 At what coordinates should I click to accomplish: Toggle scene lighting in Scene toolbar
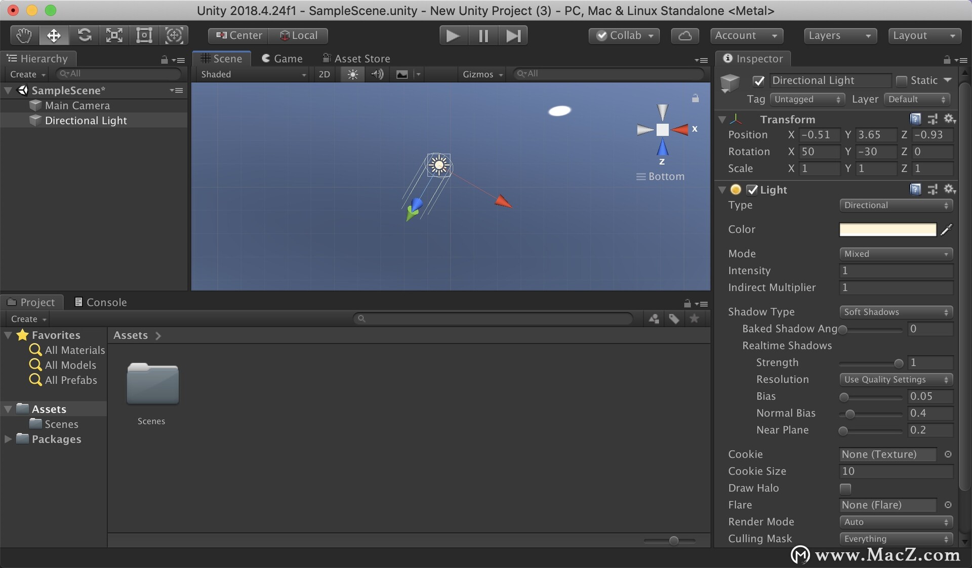coord(353,74)
